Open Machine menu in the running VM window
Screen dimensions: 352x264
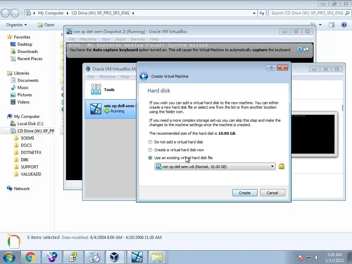[88, 39]
